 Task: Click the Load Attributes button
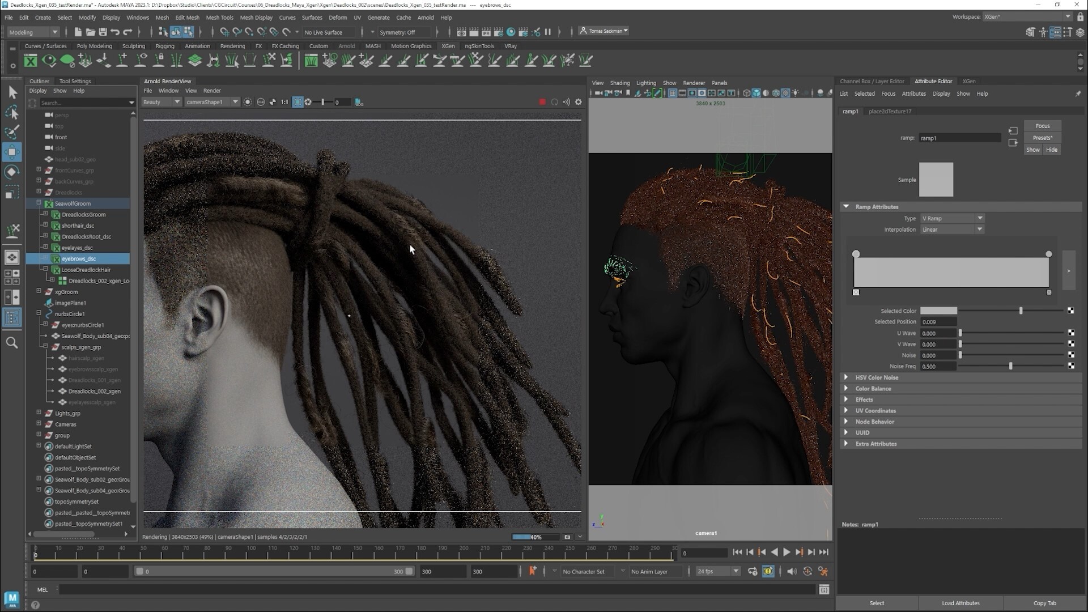click(960, 603)
